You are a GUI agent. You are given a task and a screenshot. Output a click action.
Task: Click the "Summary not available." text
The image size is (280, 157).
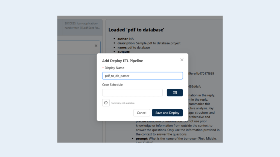[123, 103]
